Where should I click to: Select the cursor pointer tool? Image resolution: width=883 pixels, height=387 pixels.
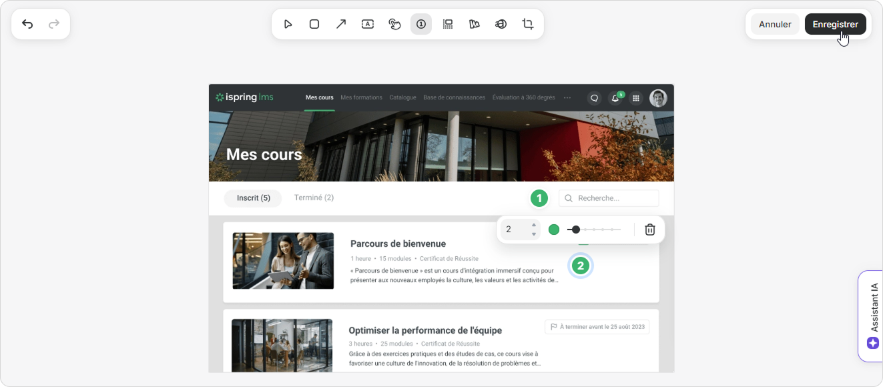point(288,24)
